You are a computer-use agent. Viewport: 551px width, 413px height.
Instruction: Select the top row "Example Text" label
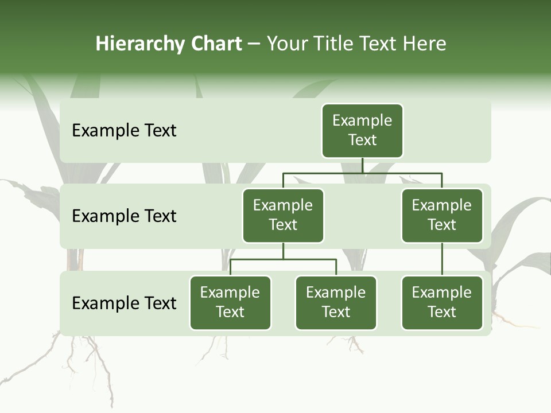pyautogui.click(x=124, y=131)
